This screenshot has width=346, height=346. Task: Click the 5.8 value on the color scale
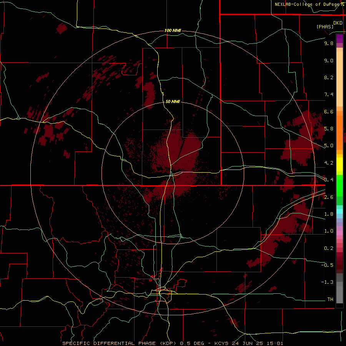coord(329,128)
